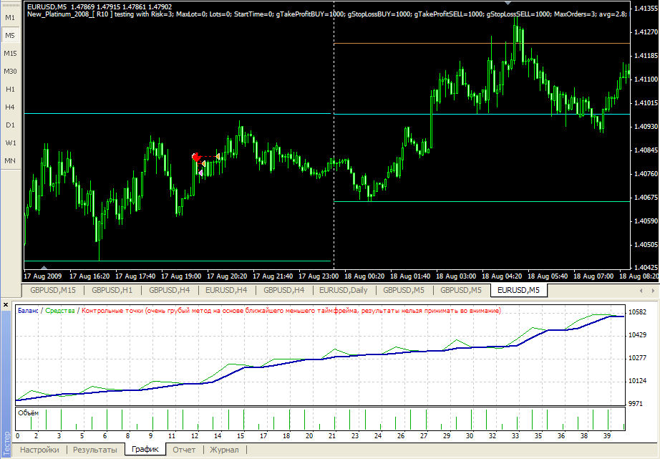
Task: Switch chart to M1 timeframe
Action: [x=10, y=17]
